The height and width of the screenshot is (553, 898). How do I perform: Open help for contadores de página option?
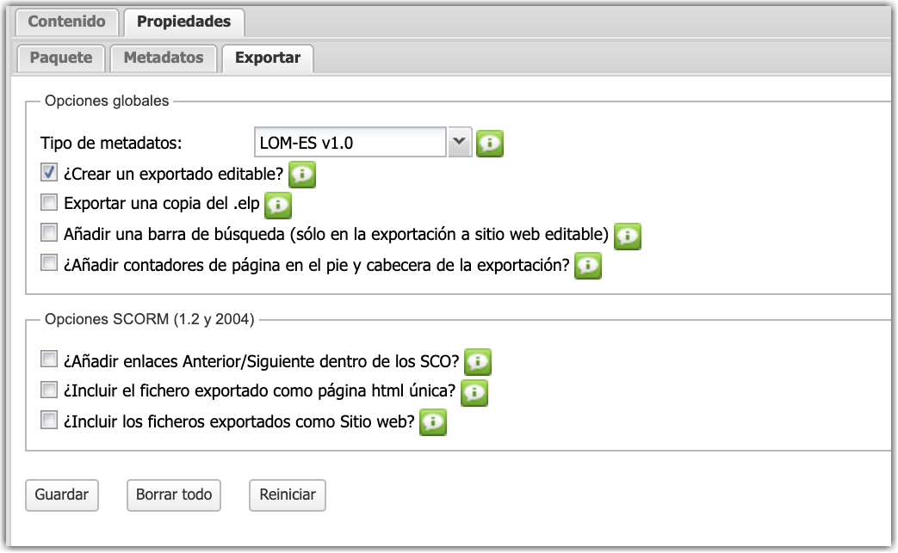coord(588,266)
